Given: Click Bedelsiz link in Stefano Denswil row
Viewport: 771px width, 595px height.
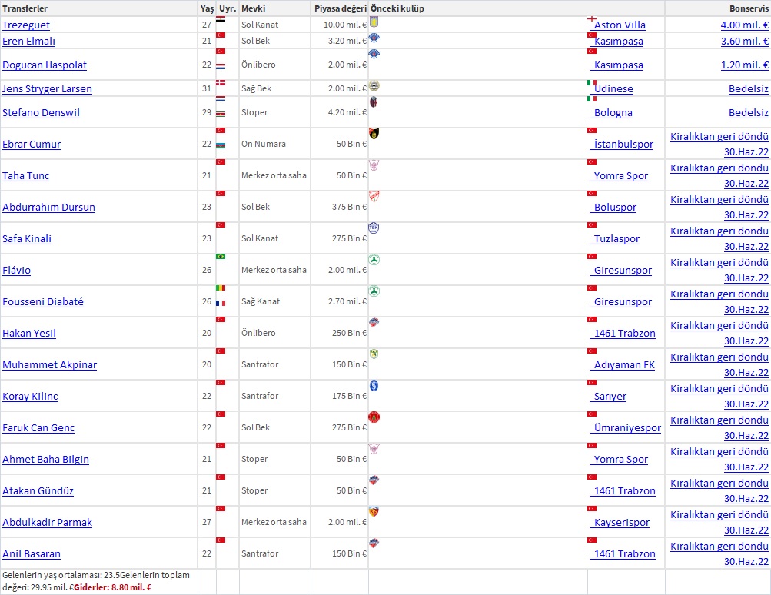Looking at the screenshot, I should 749,112.
